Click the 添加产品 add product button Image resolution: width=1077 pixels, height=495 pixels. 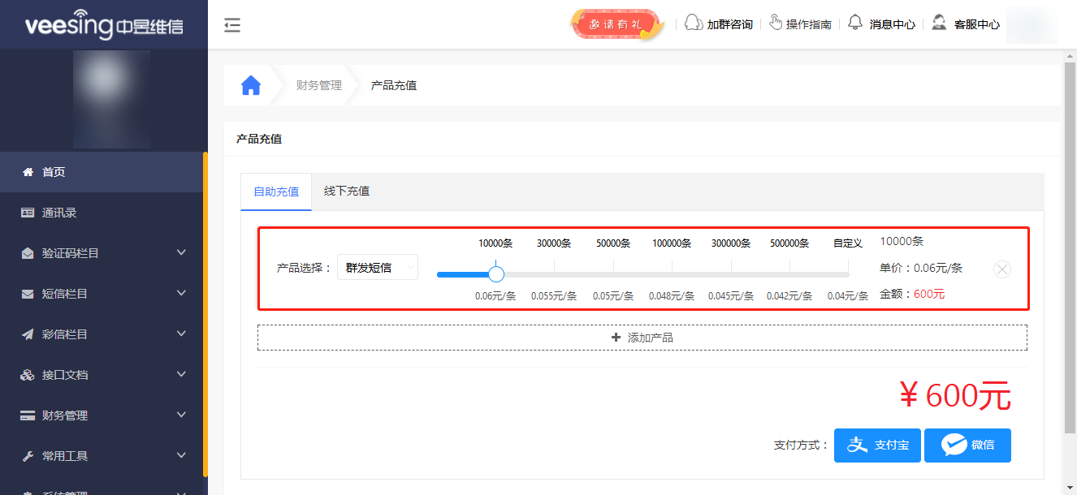(642, 337)
